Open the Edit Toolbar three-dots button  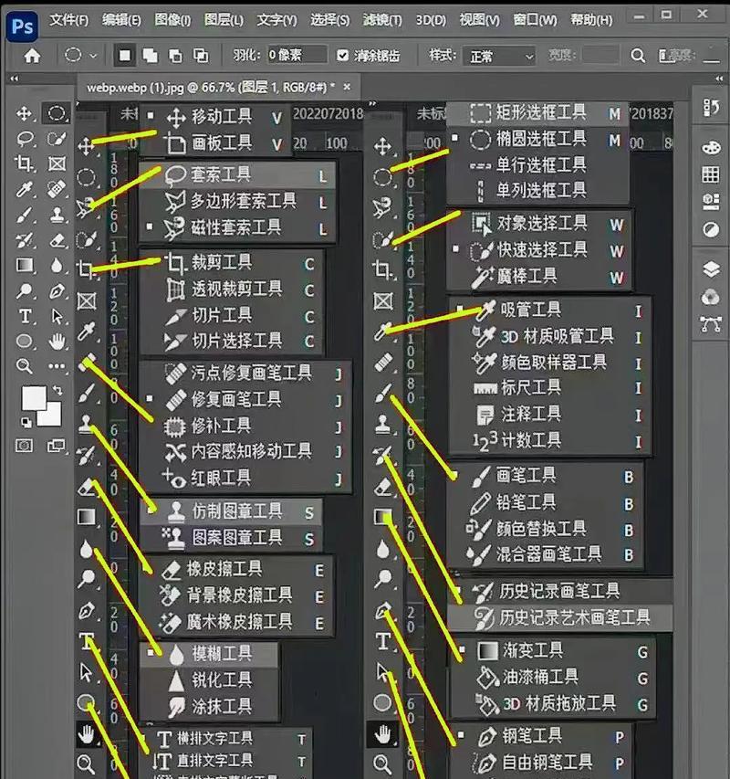(x=57, y=366)
